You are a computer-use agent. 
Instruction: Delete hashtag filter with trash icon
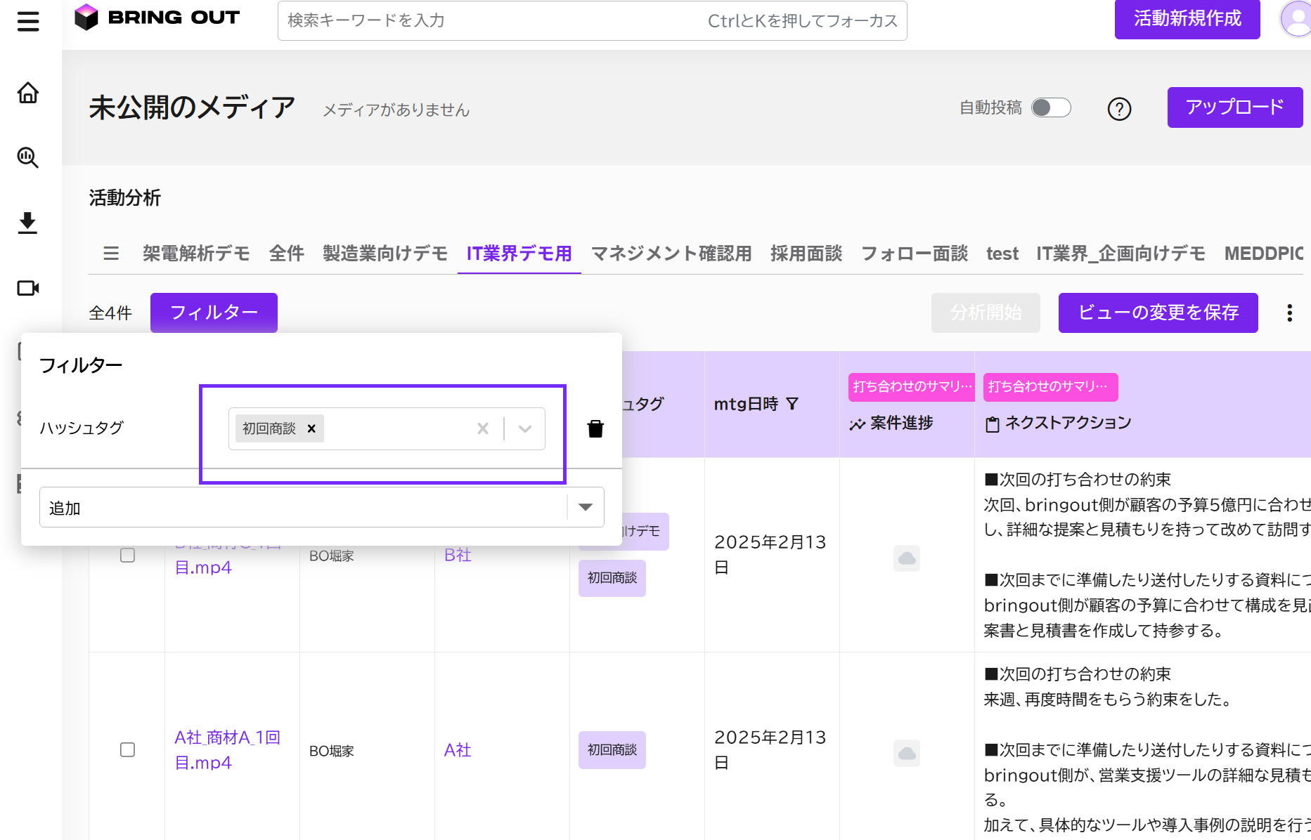point(595,428)
